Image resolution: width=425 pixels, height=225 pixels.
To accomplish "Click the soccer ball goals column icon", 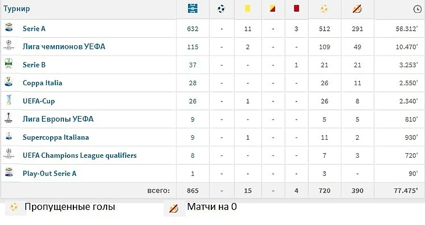I will click(221, 9).
